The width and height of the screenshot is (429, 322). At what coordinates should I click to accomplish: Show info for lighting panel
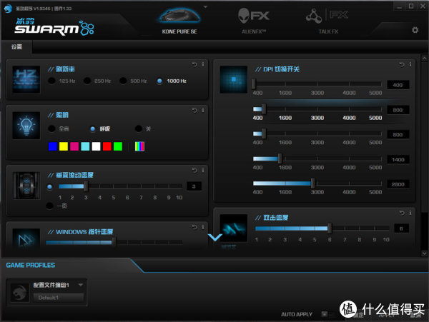(203, 110)
